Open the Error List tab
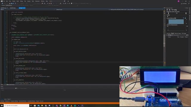This screenshot has width=191, height=107. tap(41, 101)
